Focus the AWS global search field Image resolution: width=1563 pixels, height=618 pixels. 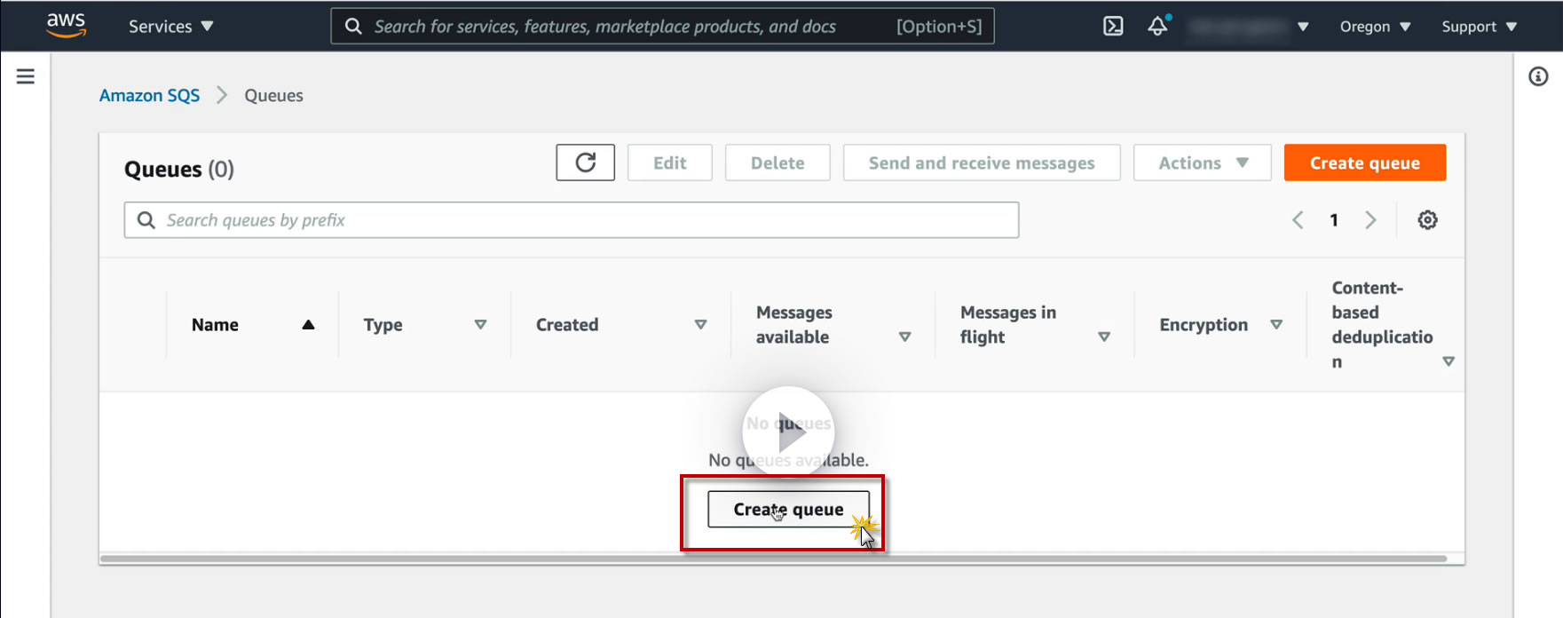coord(662,27)
